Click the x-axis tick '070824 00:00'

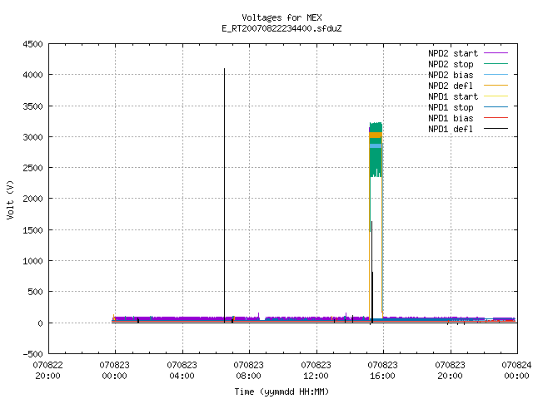coord(516,371)
